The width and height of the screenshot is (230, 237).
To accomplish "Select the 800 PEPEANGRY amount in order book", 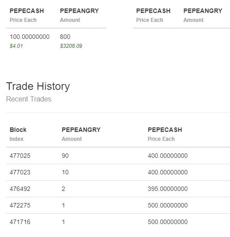I will (65, 37).
